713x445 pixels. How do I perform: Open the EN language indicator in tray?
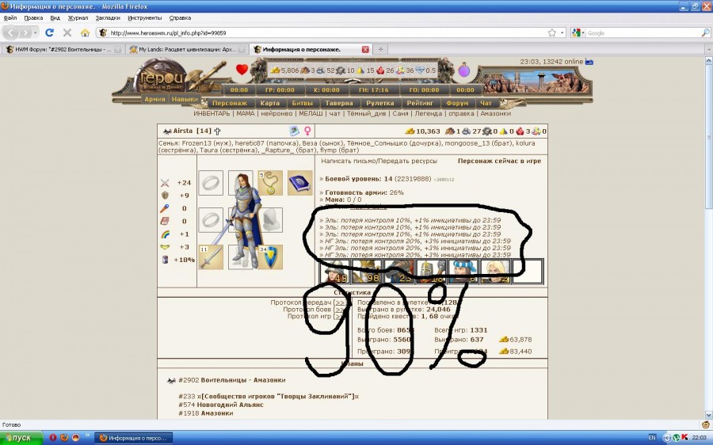click(x=652, y=437)
